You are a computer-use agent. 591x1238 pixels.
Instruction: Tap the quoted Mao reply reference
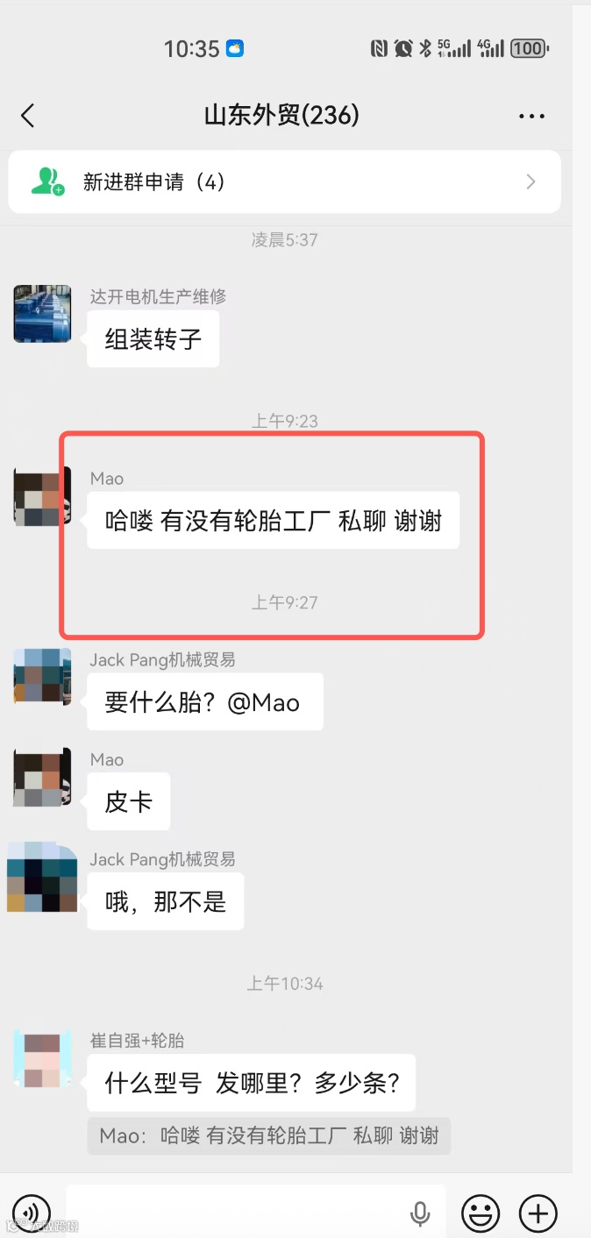click(x=269, y=1136)
